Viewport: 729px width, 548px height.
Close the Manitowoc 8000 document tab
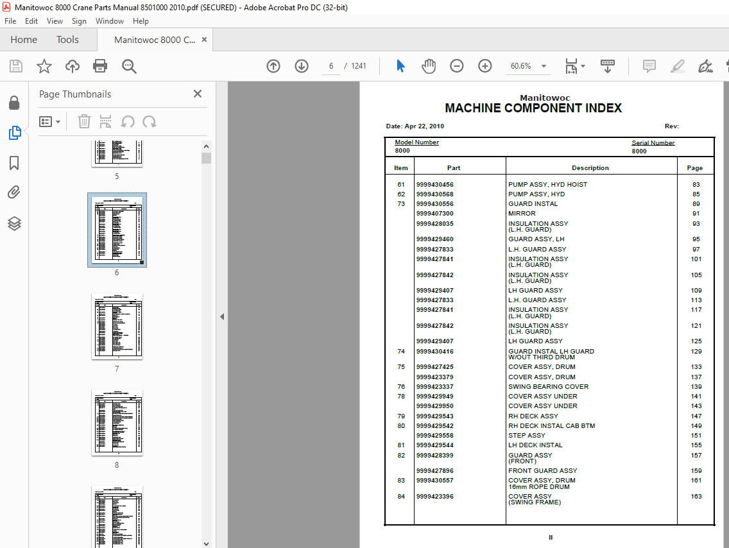coord(204,40)
